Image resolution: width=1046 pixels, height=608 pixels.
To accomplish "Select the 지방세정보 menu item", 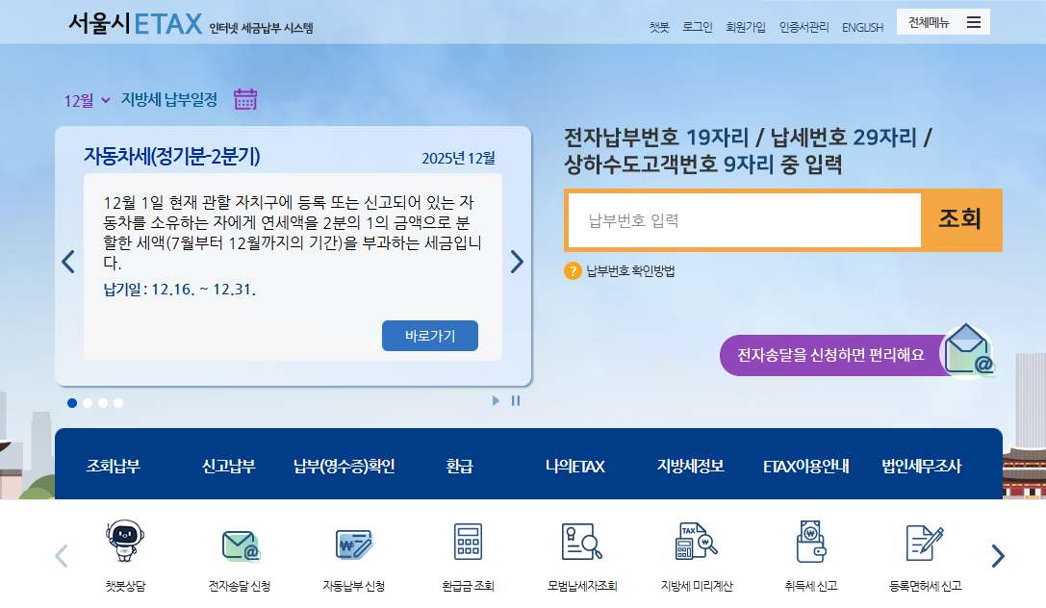I will click(x=689, y=464).
